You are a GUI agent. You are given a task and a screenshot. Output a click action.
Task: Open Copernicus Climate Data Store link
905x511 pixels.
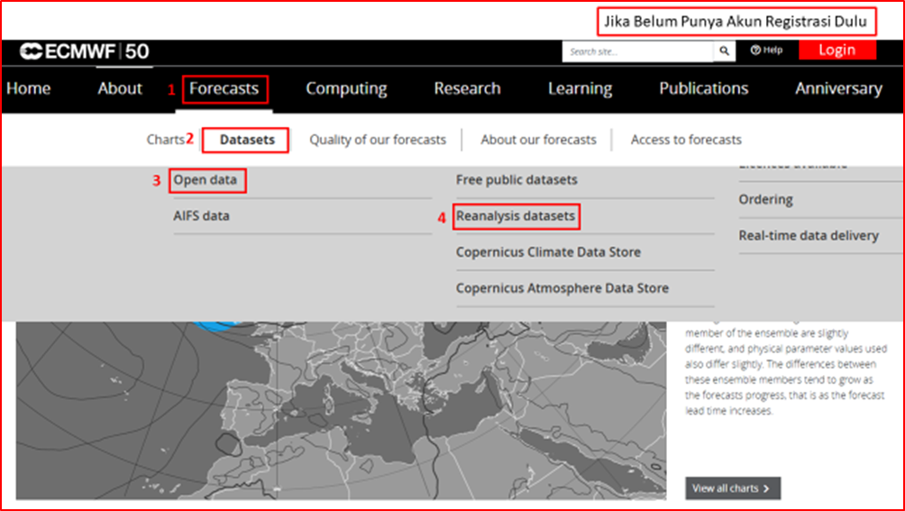pyautogui.click(x=548, y=252)
